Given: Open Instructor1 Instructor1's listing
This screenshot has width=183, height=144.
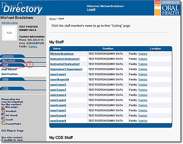Looking at the screenshot, I should 65,59.
